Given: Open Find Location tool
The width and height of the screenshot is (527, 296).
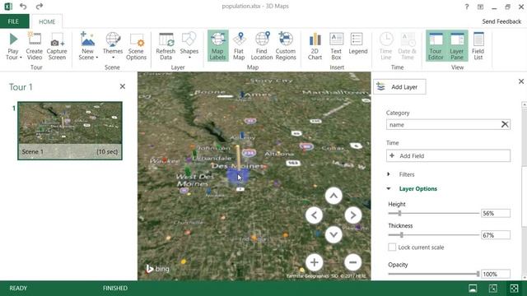Looking at the screenshot, I should 262,46.
